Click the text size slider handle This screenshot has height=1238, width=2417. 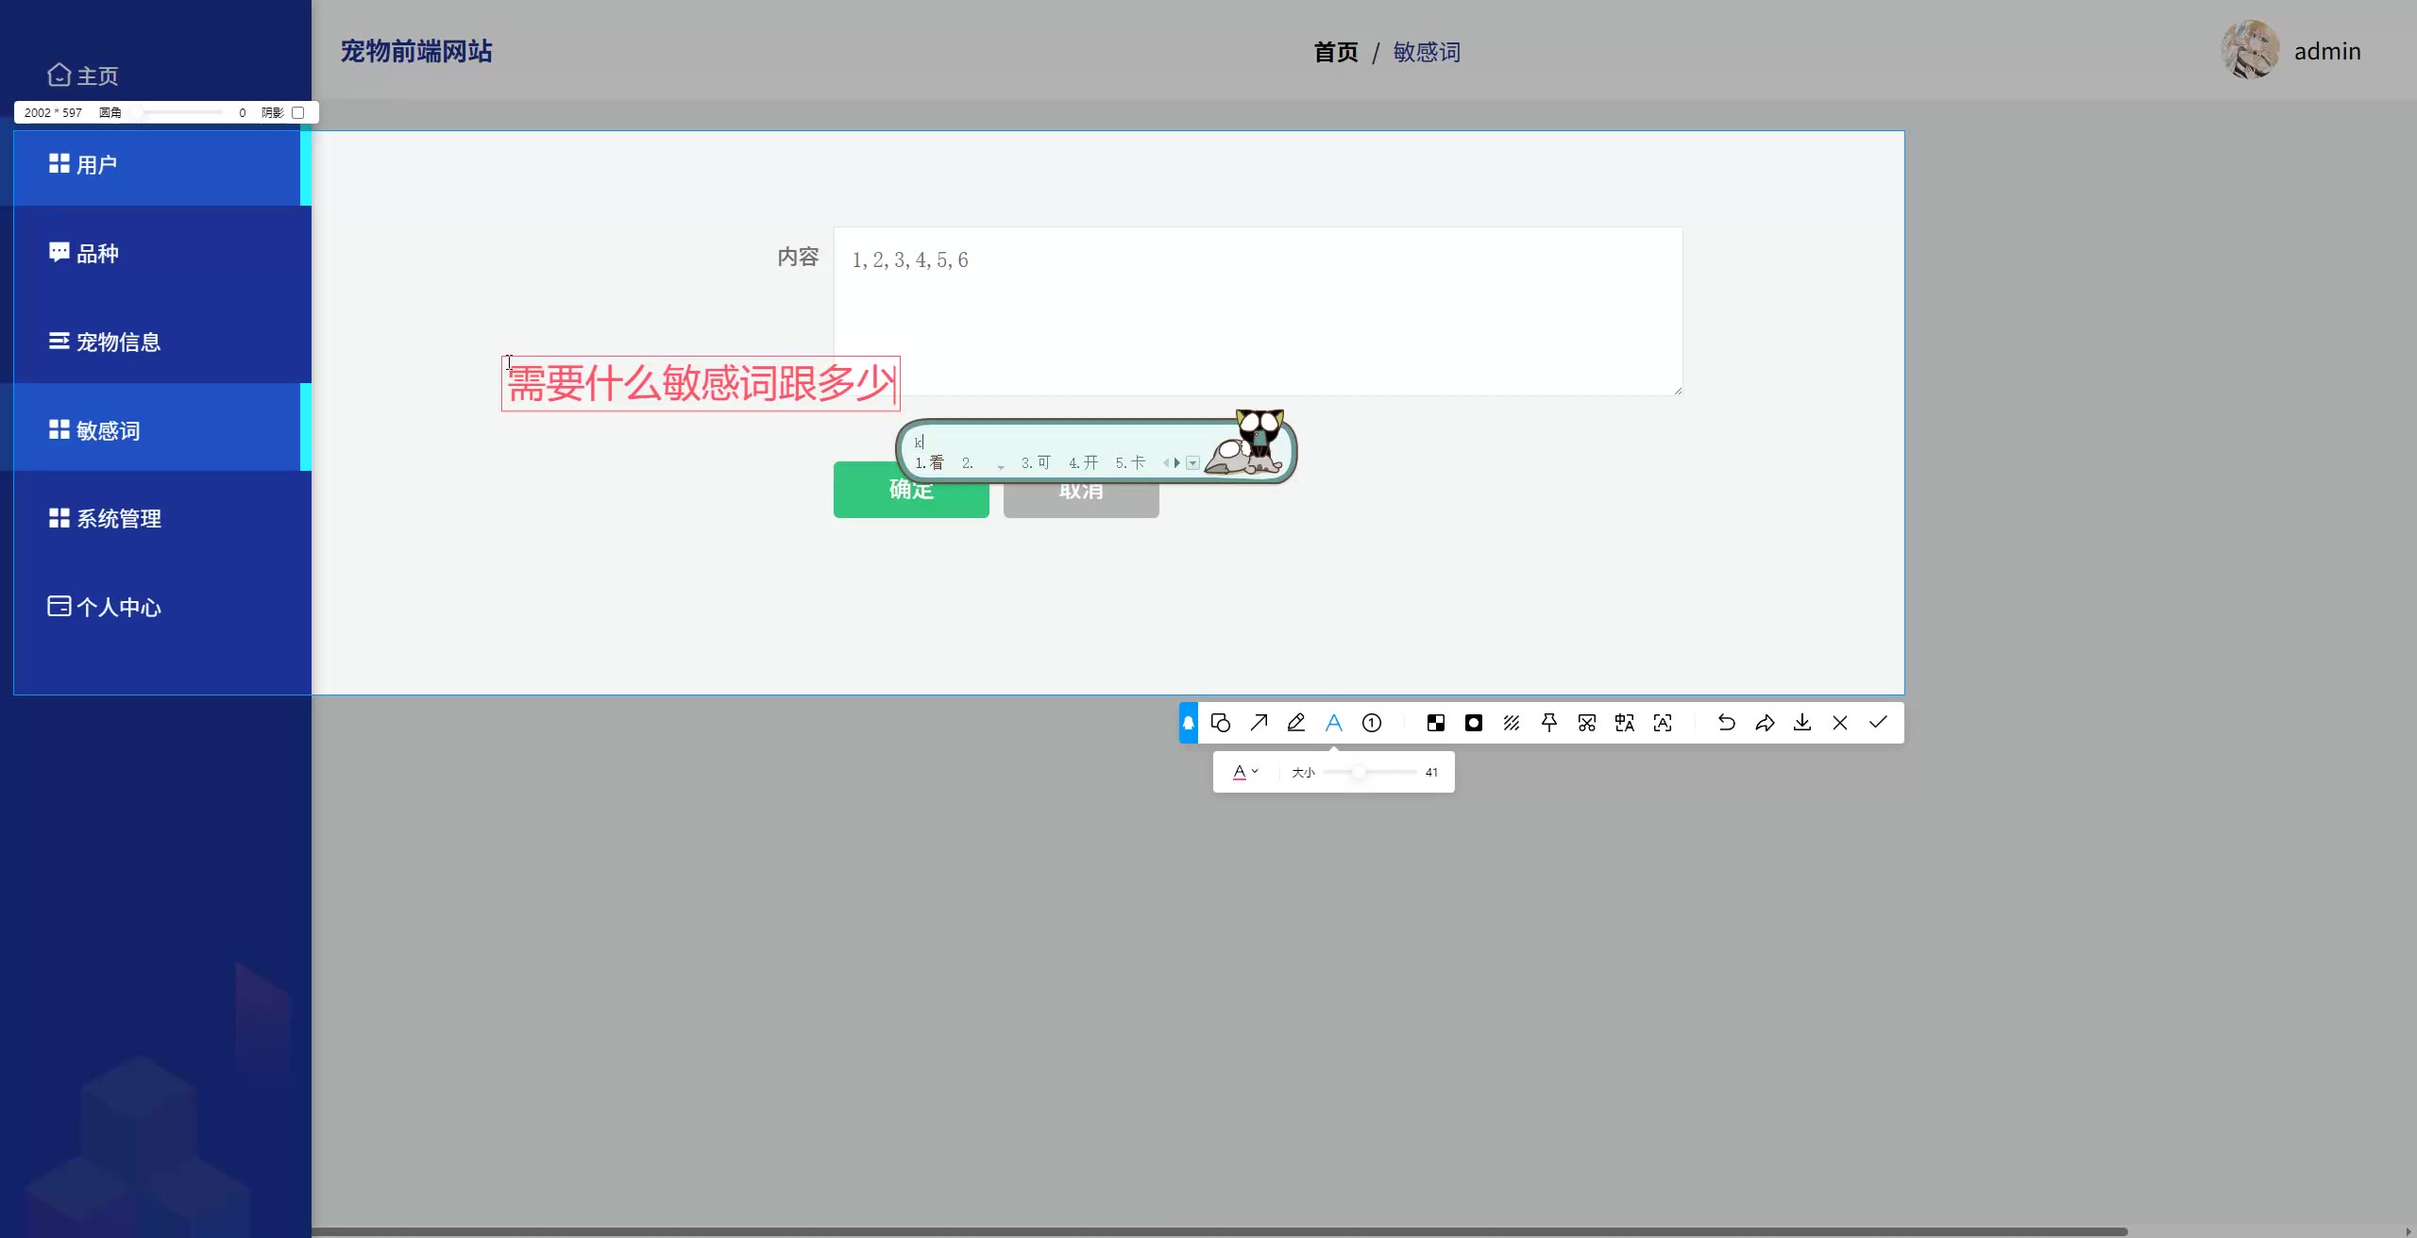pyautogui.click(x=1358, y=772)
